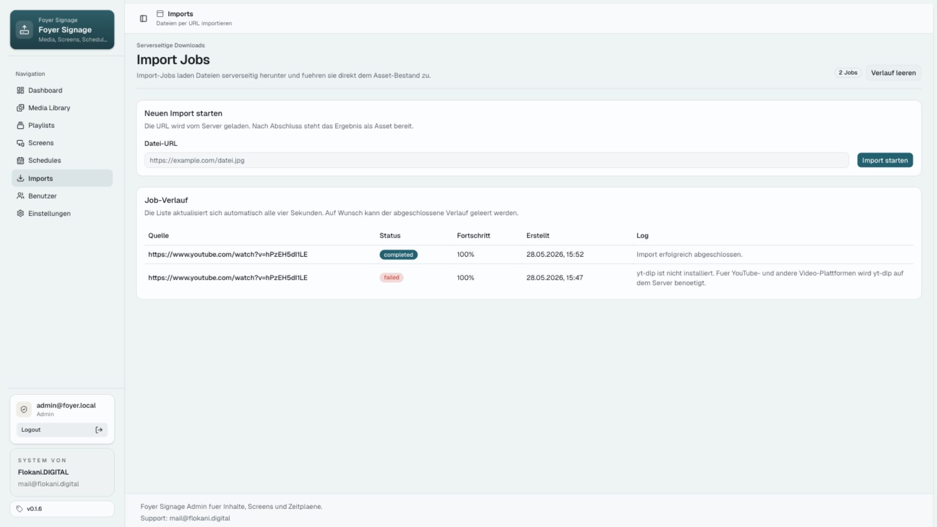937x527 pixels.
Task: Select Imports in the sidebar
Action: point(62,178)
